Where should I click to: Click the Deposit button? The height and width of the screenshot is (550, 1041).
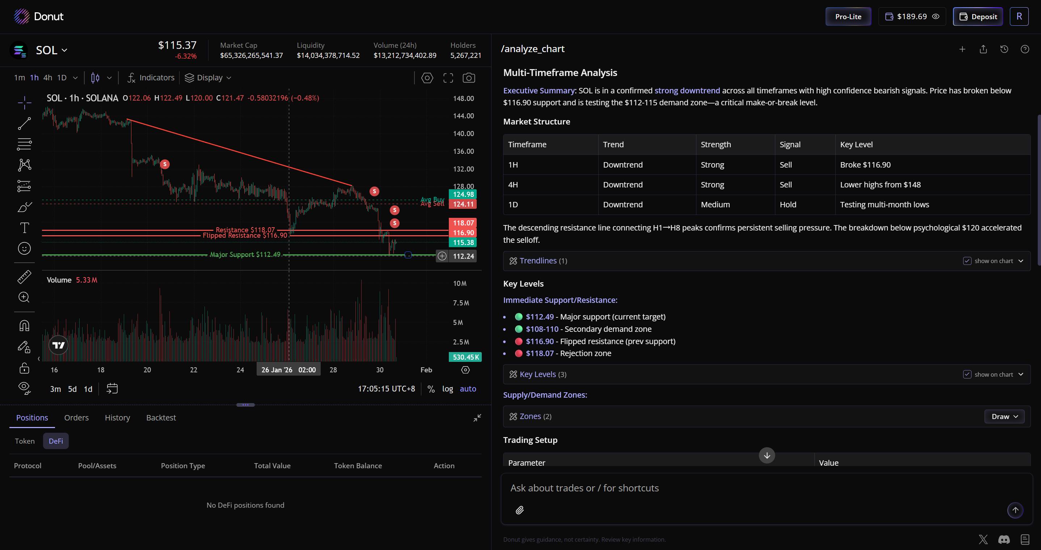pos(978,16)
